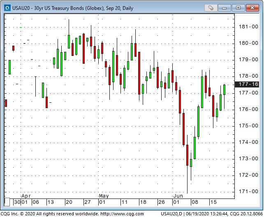The image size is (264, 217).
Task: Click the date label 08 on time axis
Action: pos(195,202)
